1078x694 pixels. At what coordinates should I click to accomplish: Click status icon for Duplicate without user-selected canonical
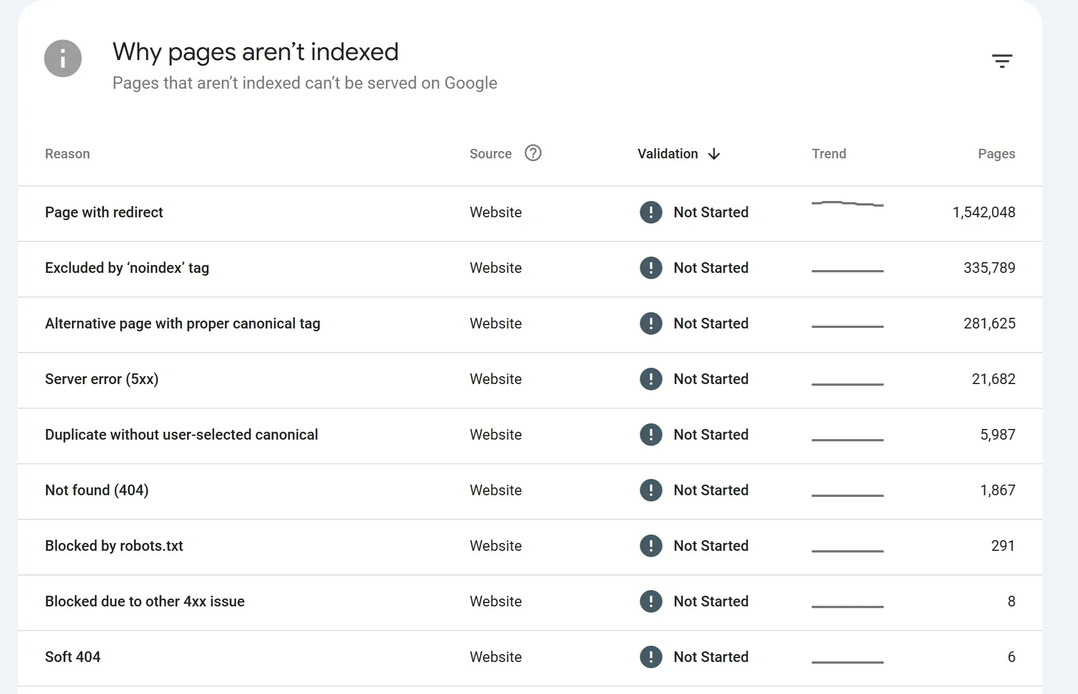coord(651,435)
